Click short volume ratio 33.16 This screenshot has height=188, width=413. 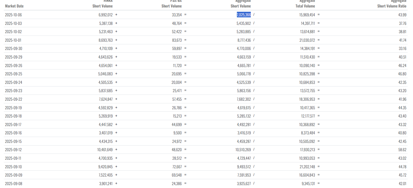pos(403,49)
